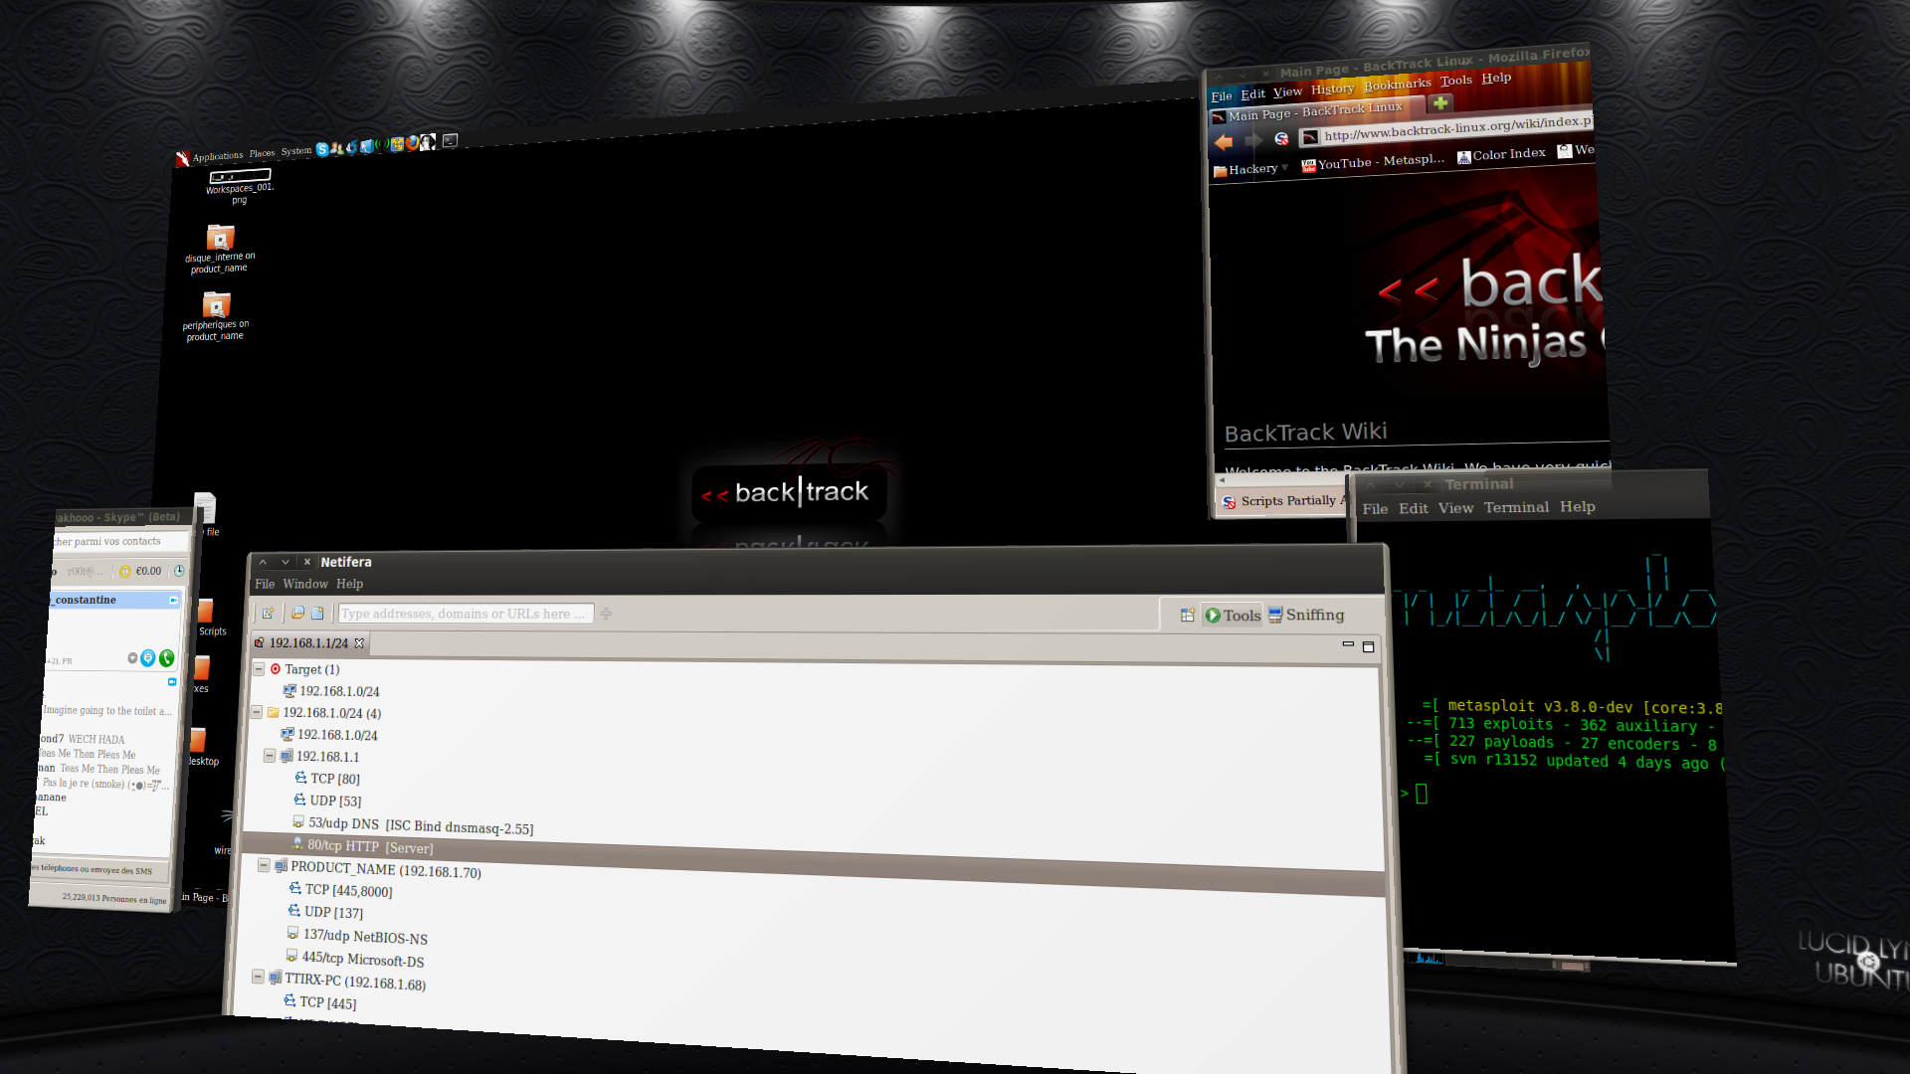Switch to Sniffing perspective in Netifera
Screen dimensions: 1910x1074
(x=1306, y=615)
